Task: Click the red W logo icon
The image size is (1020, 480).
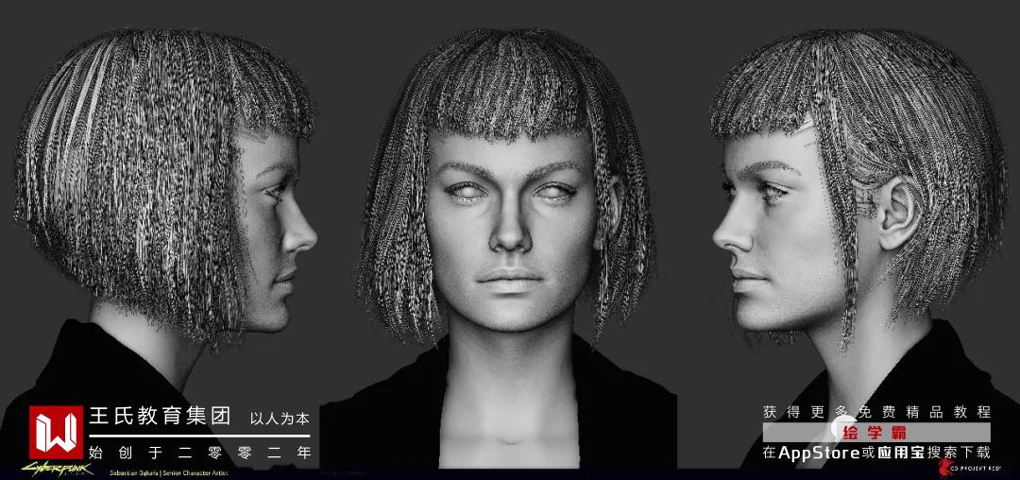Action: point(56,433)
